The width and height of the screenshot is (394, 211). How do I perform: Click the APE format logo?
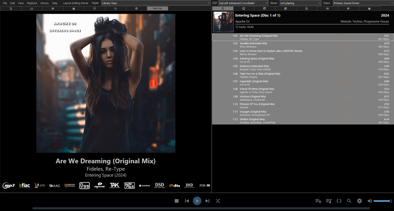tap(40, 185)
